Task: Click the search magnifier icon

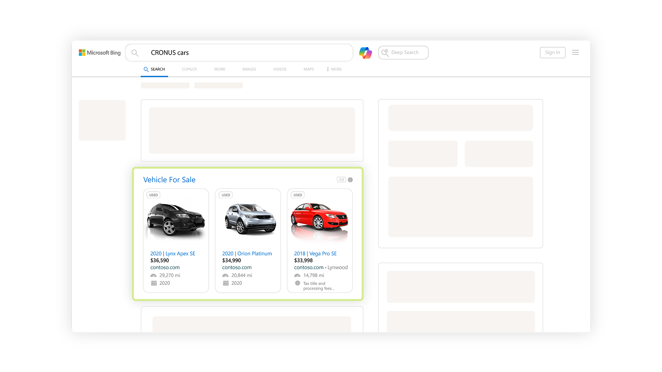Action: pos(135,53)
